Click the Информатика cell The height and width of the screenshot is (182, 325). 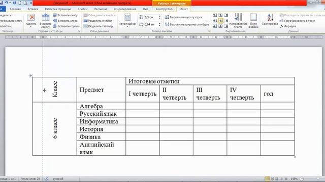point(101,121)
